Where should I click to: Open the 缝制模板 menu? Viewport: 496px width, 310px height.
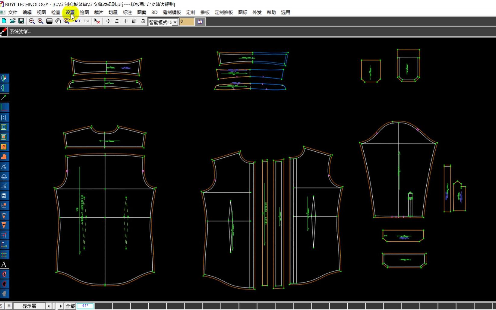pos(172,12)
